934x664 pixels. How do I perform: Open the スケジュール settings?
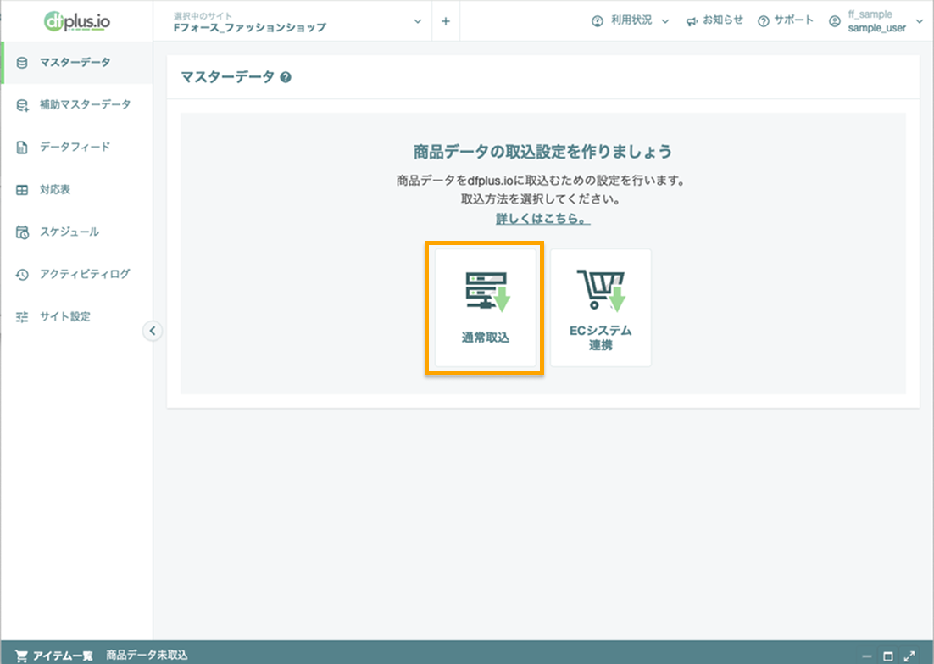tap(64, 232)
